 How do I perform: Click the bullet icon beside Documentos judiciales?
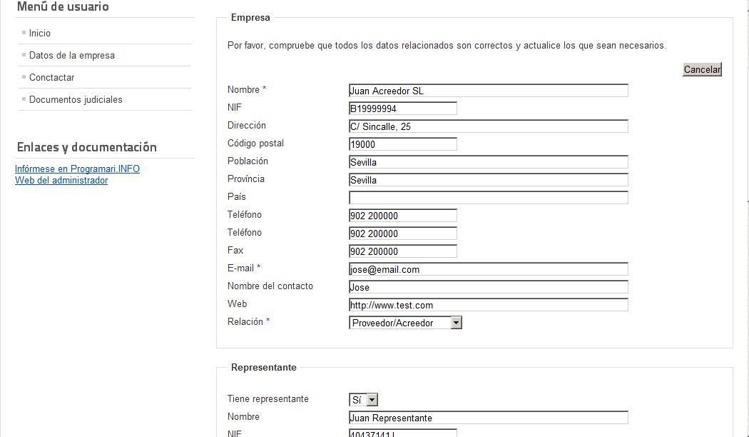24,99
